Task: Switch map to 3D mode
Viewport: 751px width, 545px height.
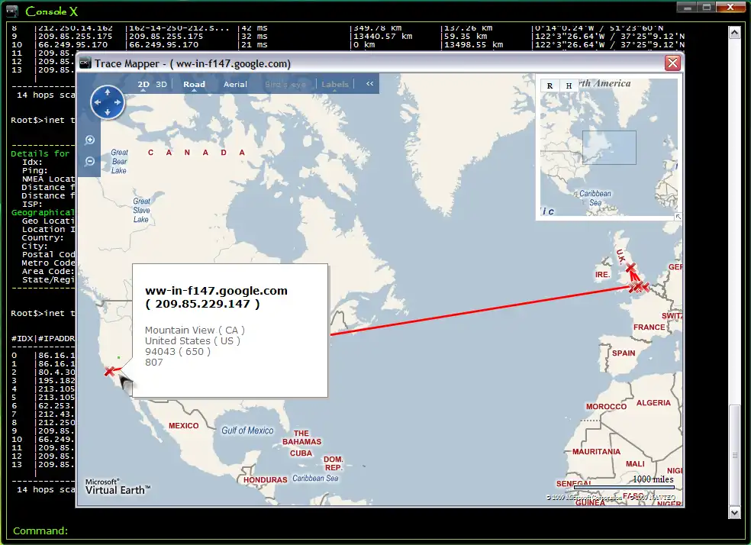Action: tap(161, 84)
